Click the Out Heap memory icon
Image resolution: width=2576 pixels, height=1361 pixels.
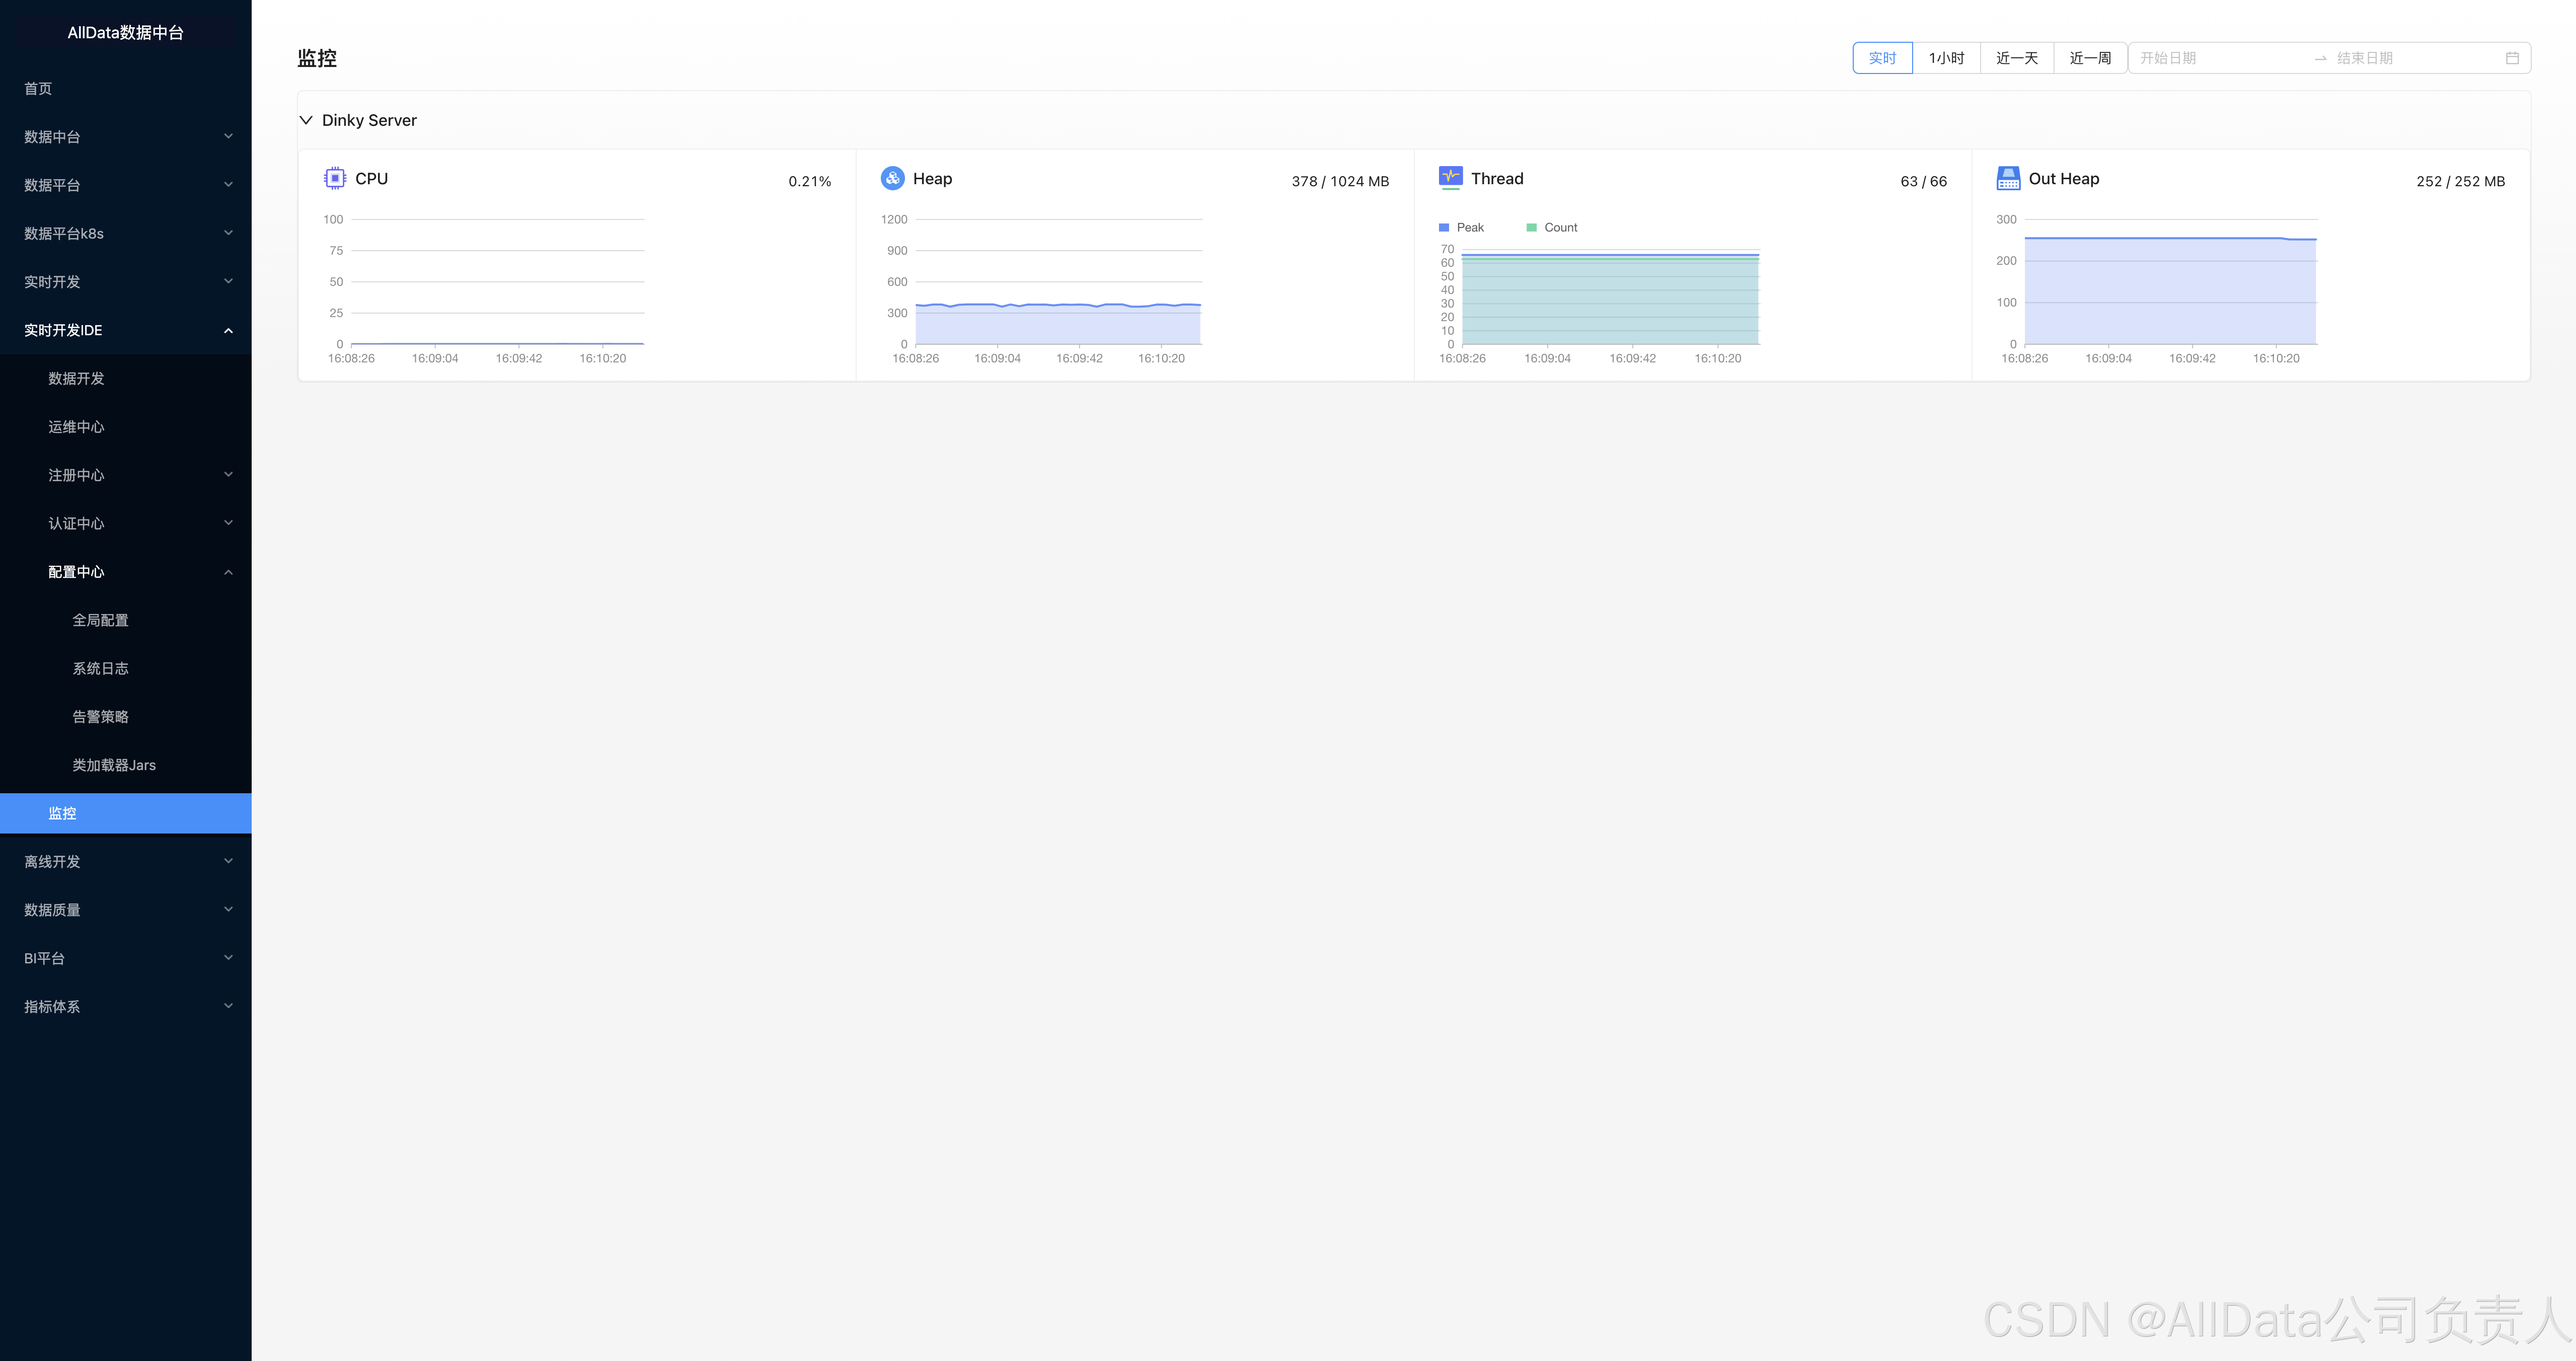[x=2008, y=178]
